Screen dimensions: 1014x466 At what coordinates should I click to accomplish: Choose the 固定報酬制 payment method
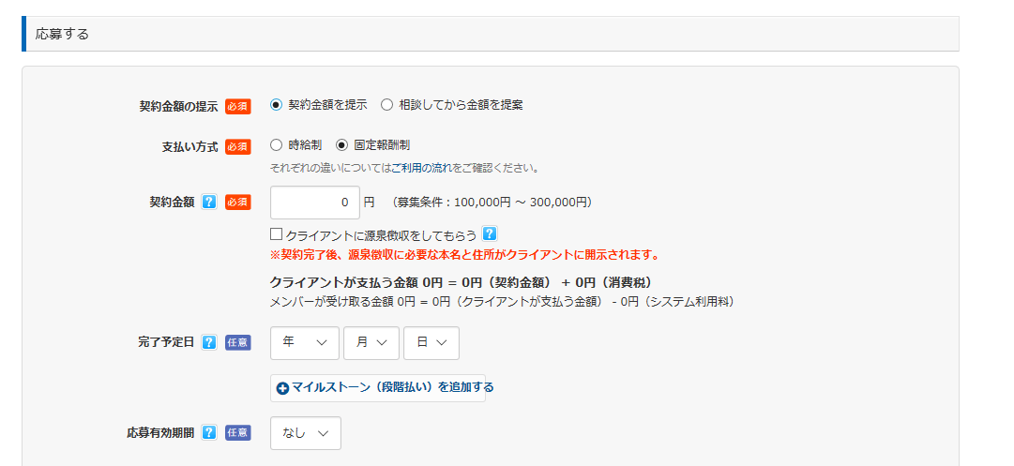342,144
